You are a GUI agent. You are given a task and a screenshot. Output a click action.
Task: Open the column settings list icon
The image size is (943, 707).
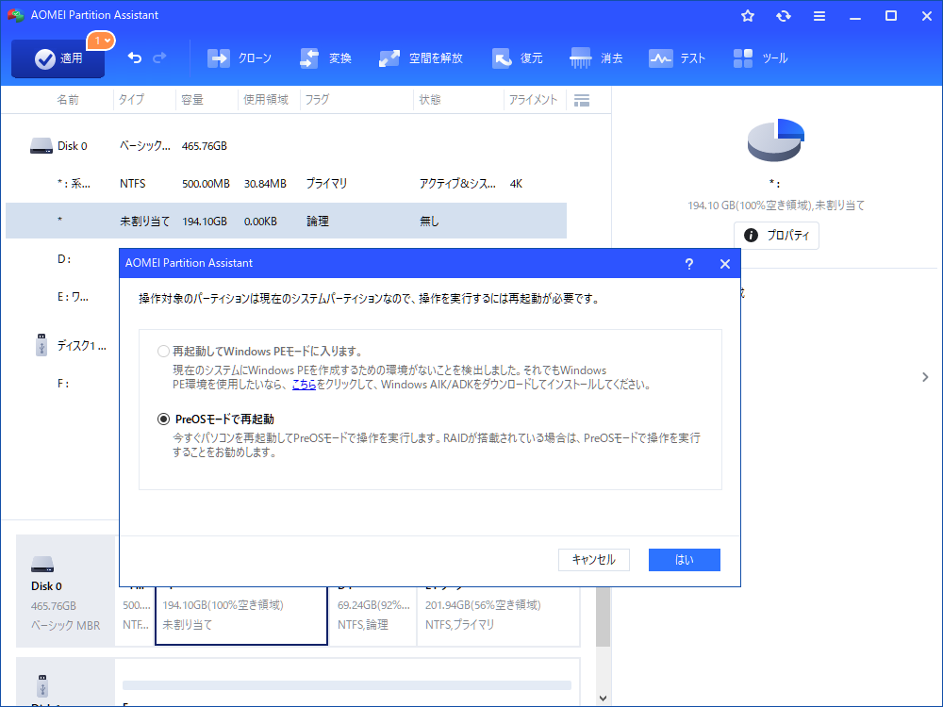click(582, 101)
